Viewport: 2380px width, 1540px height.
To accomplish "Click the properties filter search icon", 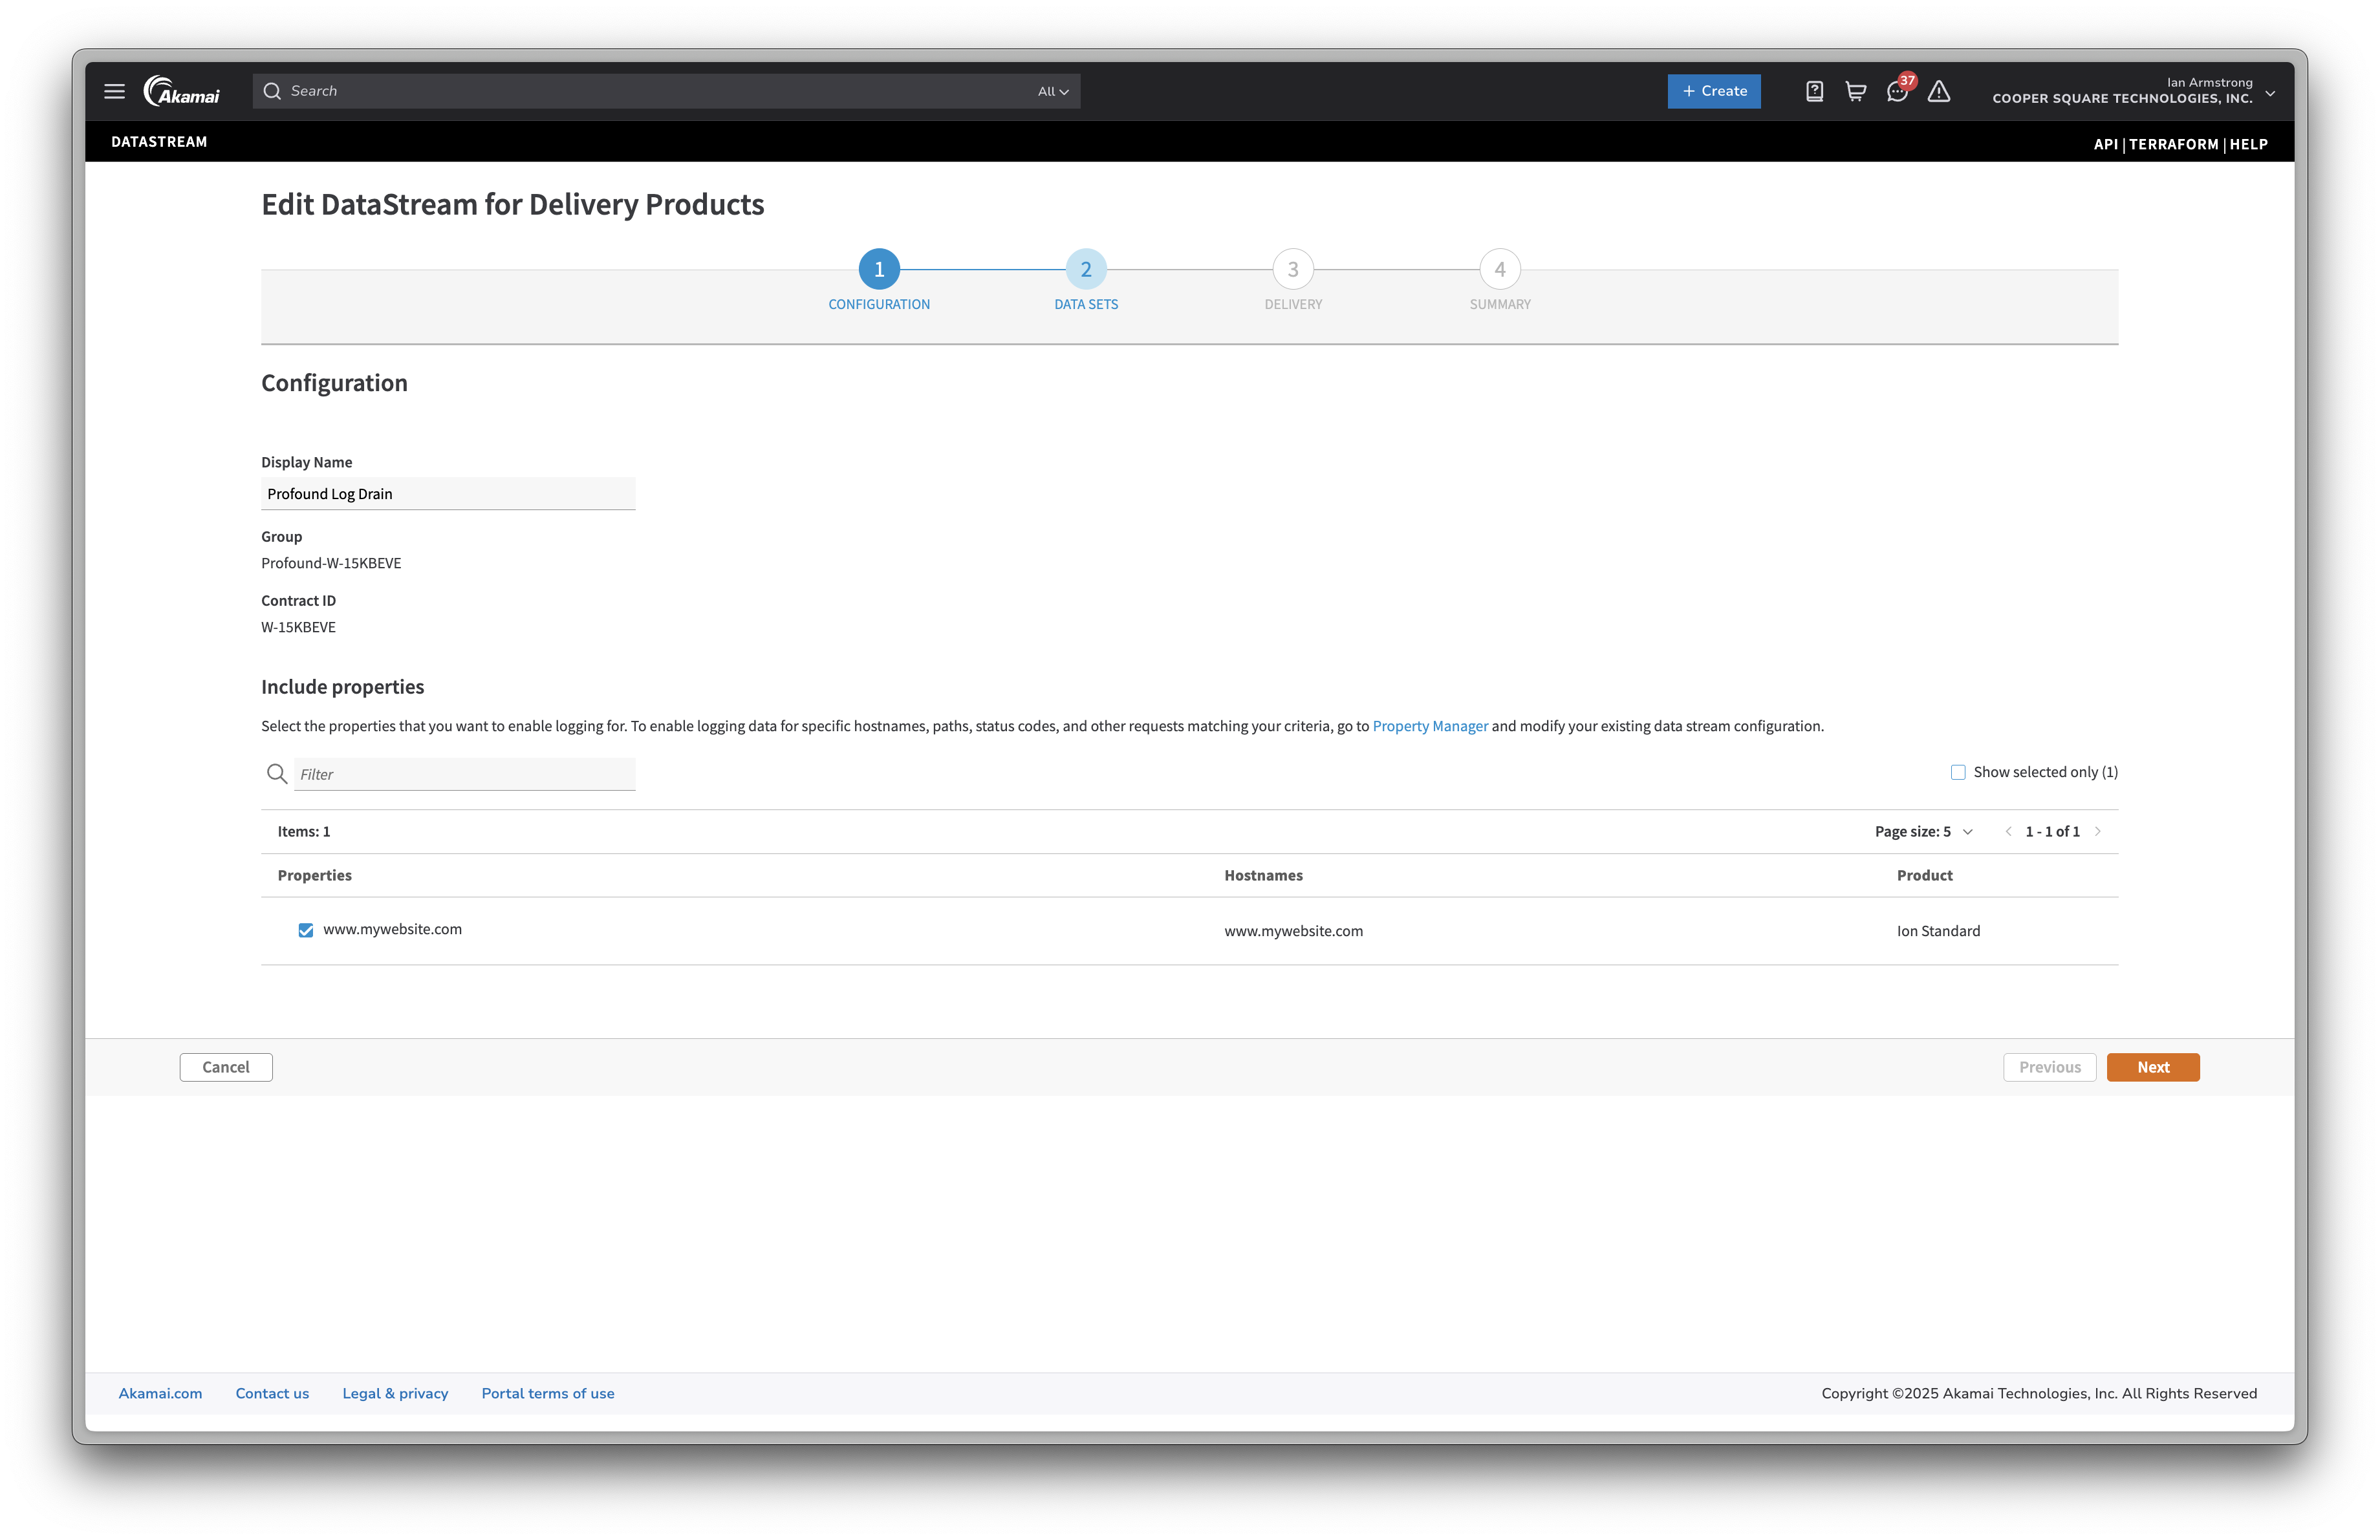I will [277, 773].
